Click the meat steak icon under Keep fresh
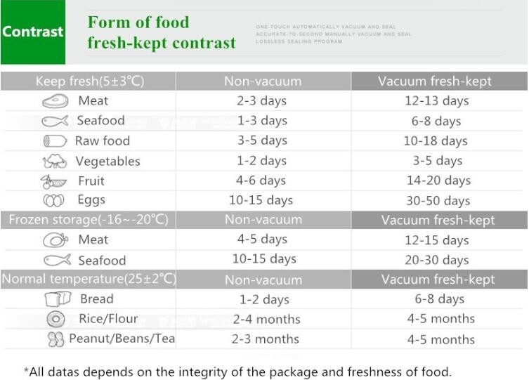Image resolution: width=529 pixels, height=380 pixels. tap(55, 101)
